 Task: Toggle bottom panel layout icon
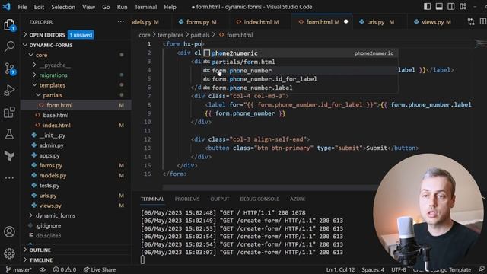[x=439, y=7]
